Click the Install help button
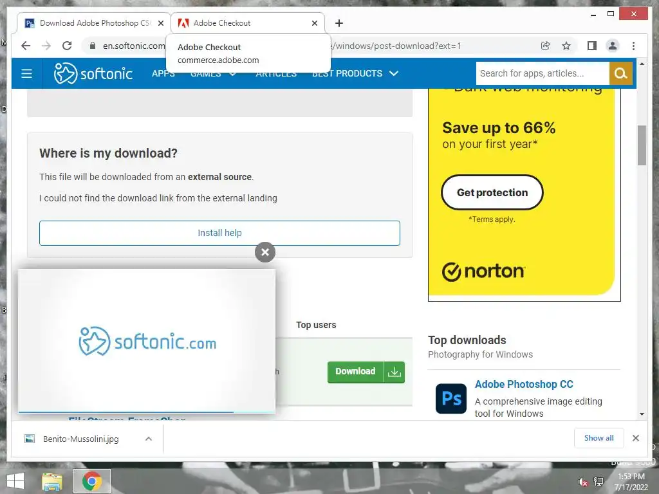Screen dimensions: 659x494 220,233
